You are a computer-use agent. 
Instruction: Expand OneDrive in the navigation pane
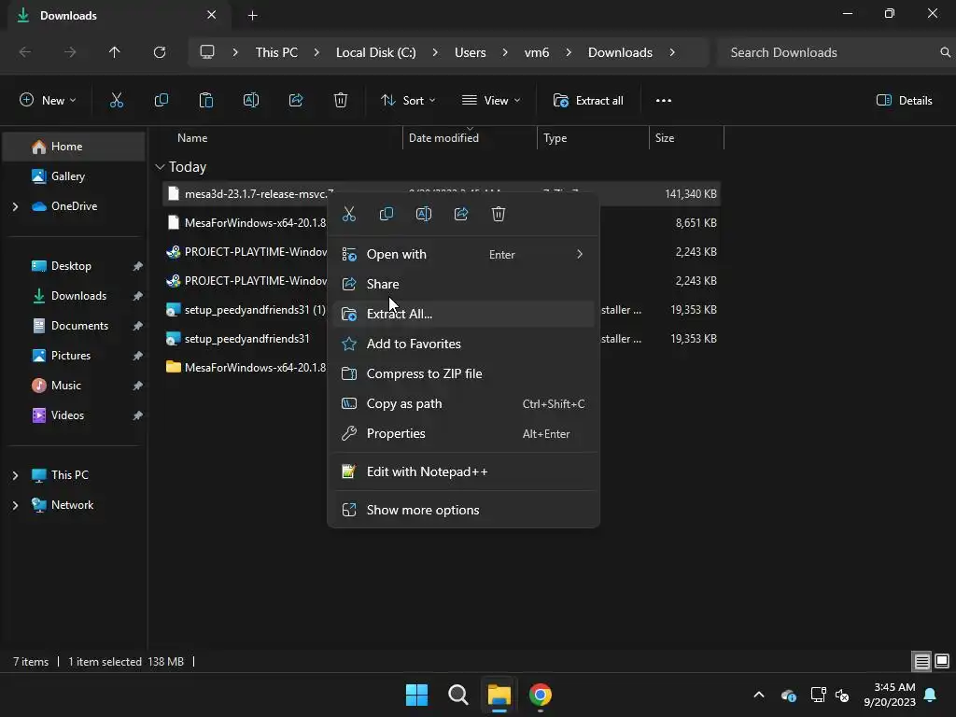(x=15, y=206)
